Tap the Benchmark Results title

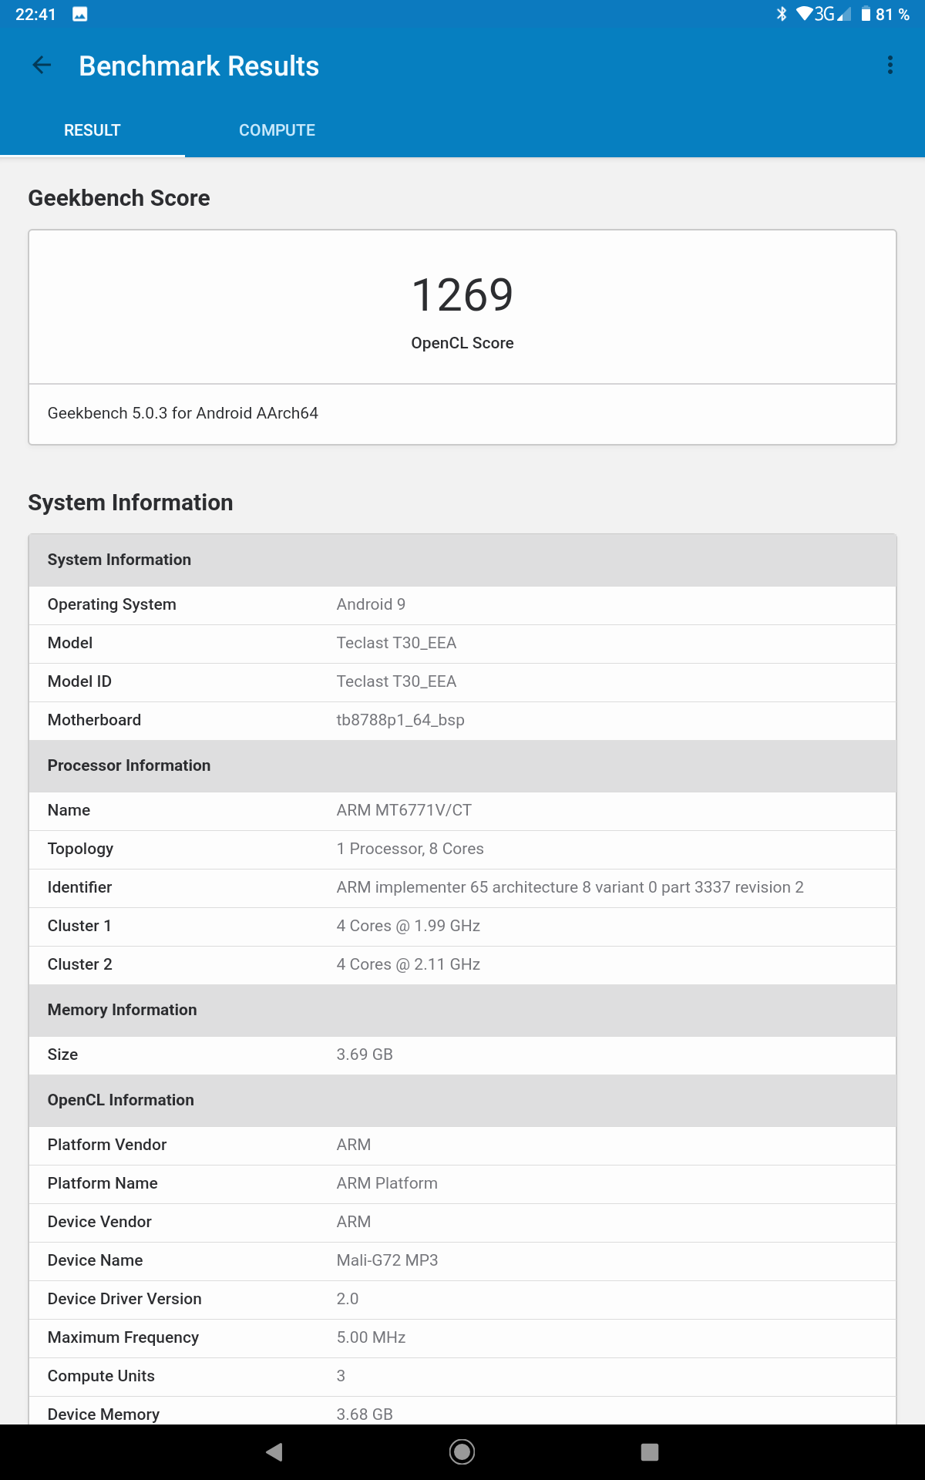point(199,66)
